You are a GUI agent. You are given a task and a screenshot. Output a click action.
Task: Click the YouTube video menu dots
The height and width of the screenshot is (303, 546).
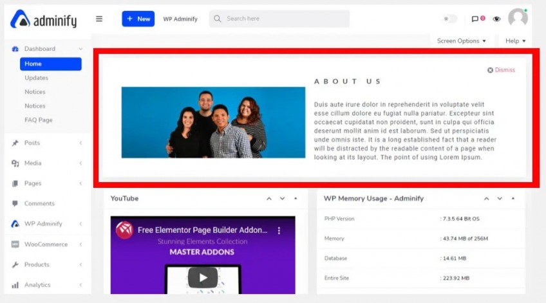pos(279,230)
